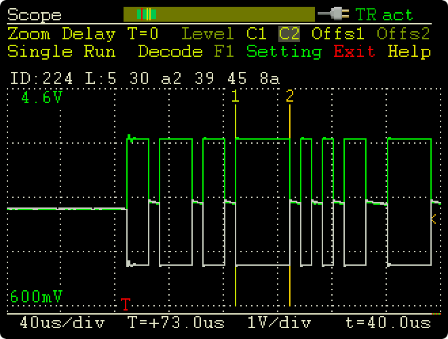Viewport: 448px width, 339px height.
Task: Select the F1 option
Action: click(224, 52)
